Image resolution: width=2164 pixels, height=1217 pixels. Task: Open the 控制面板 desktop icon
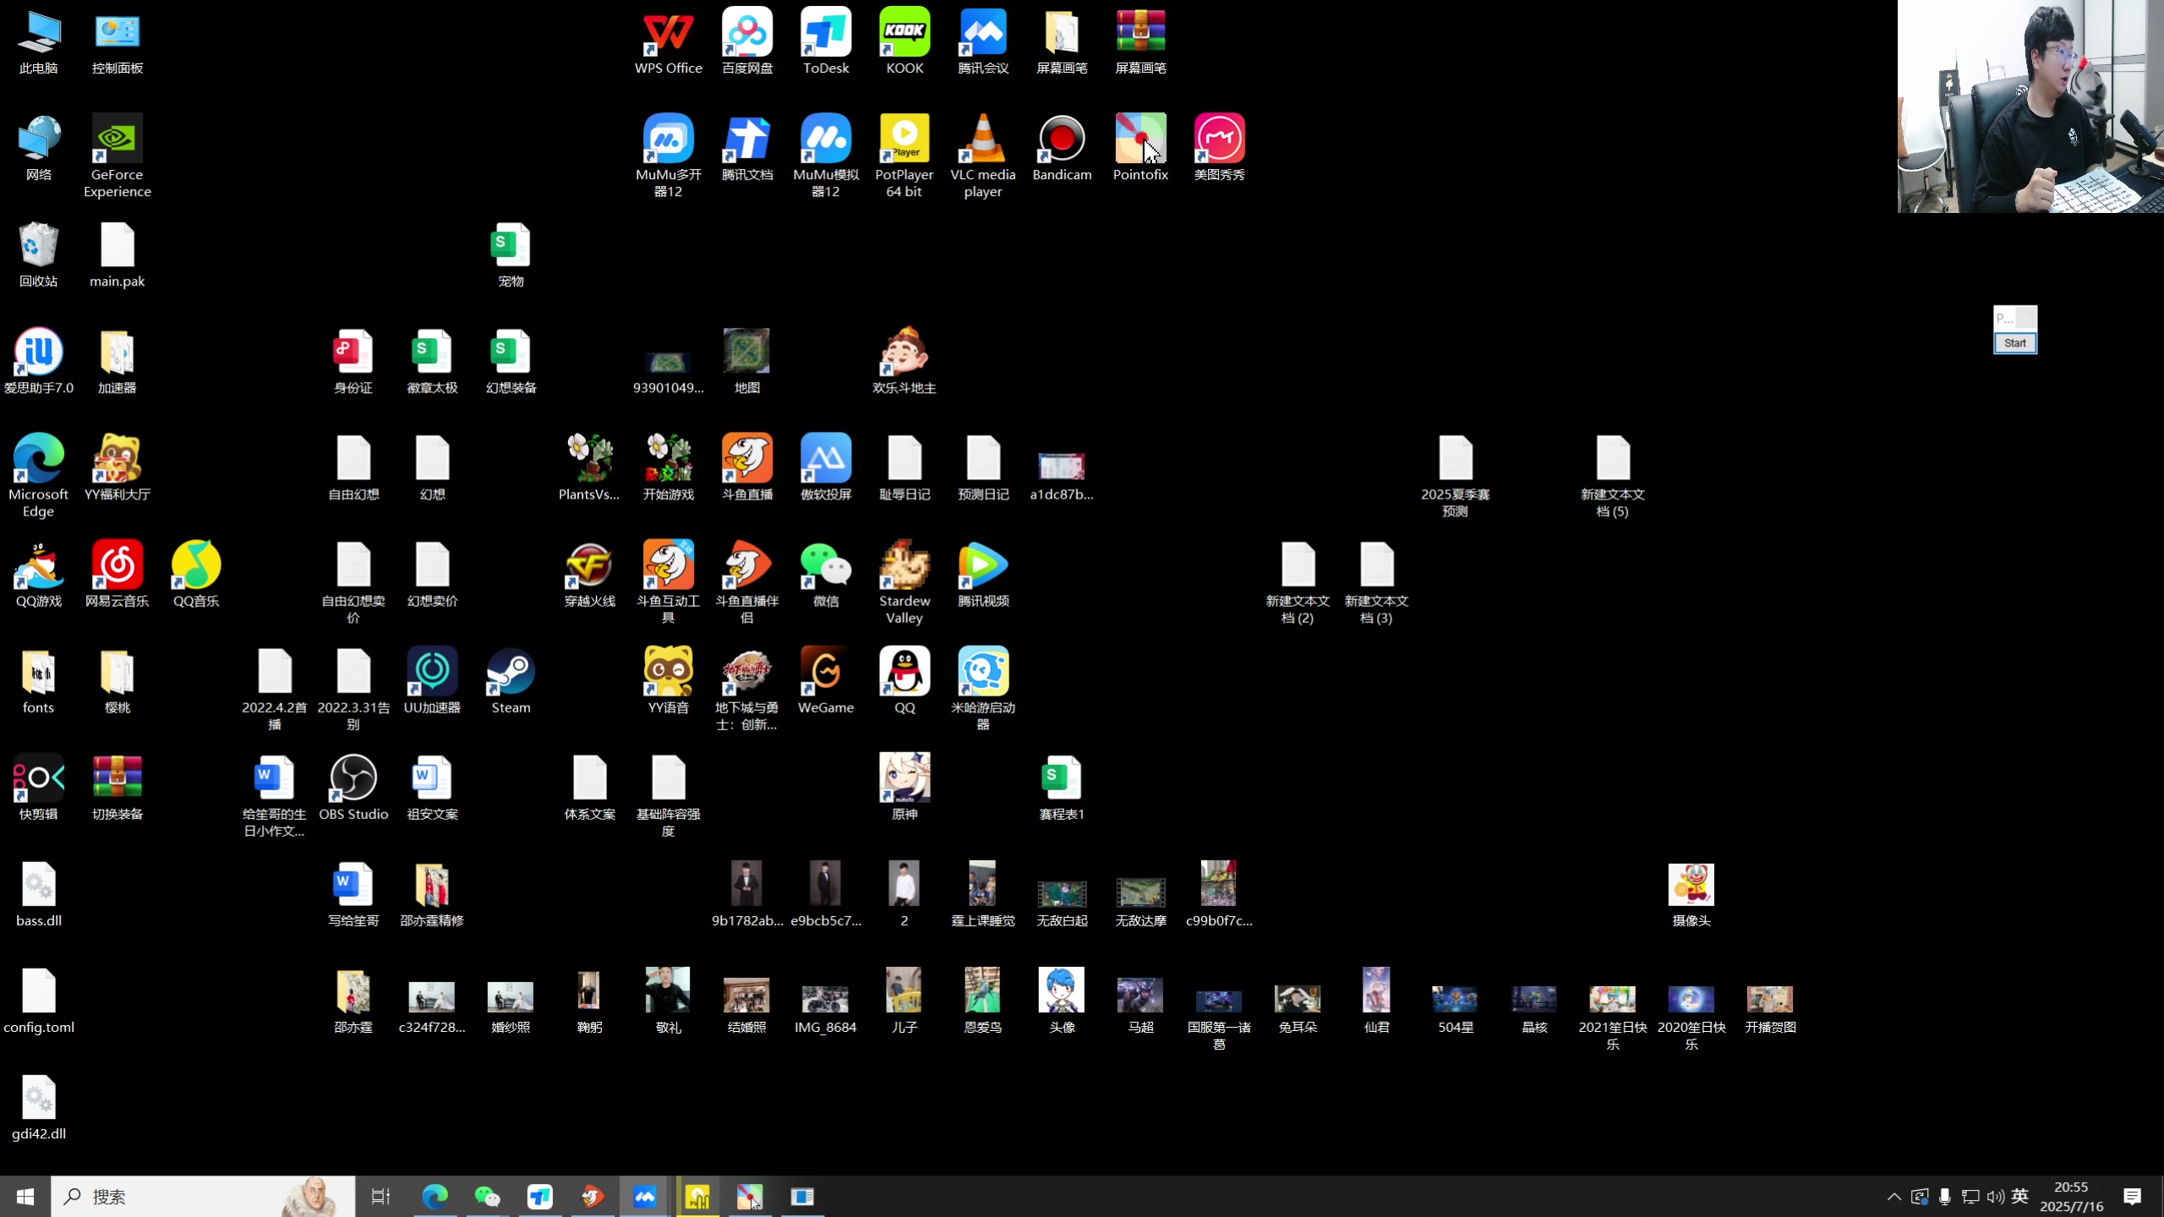(117, 41)
